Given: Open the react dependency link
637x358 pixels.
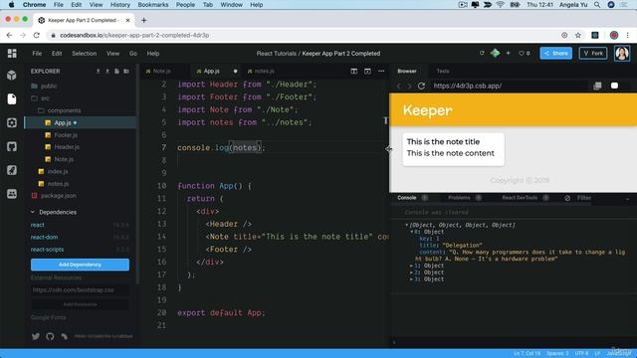Looking at the screenshot, I should pos(38,225).
